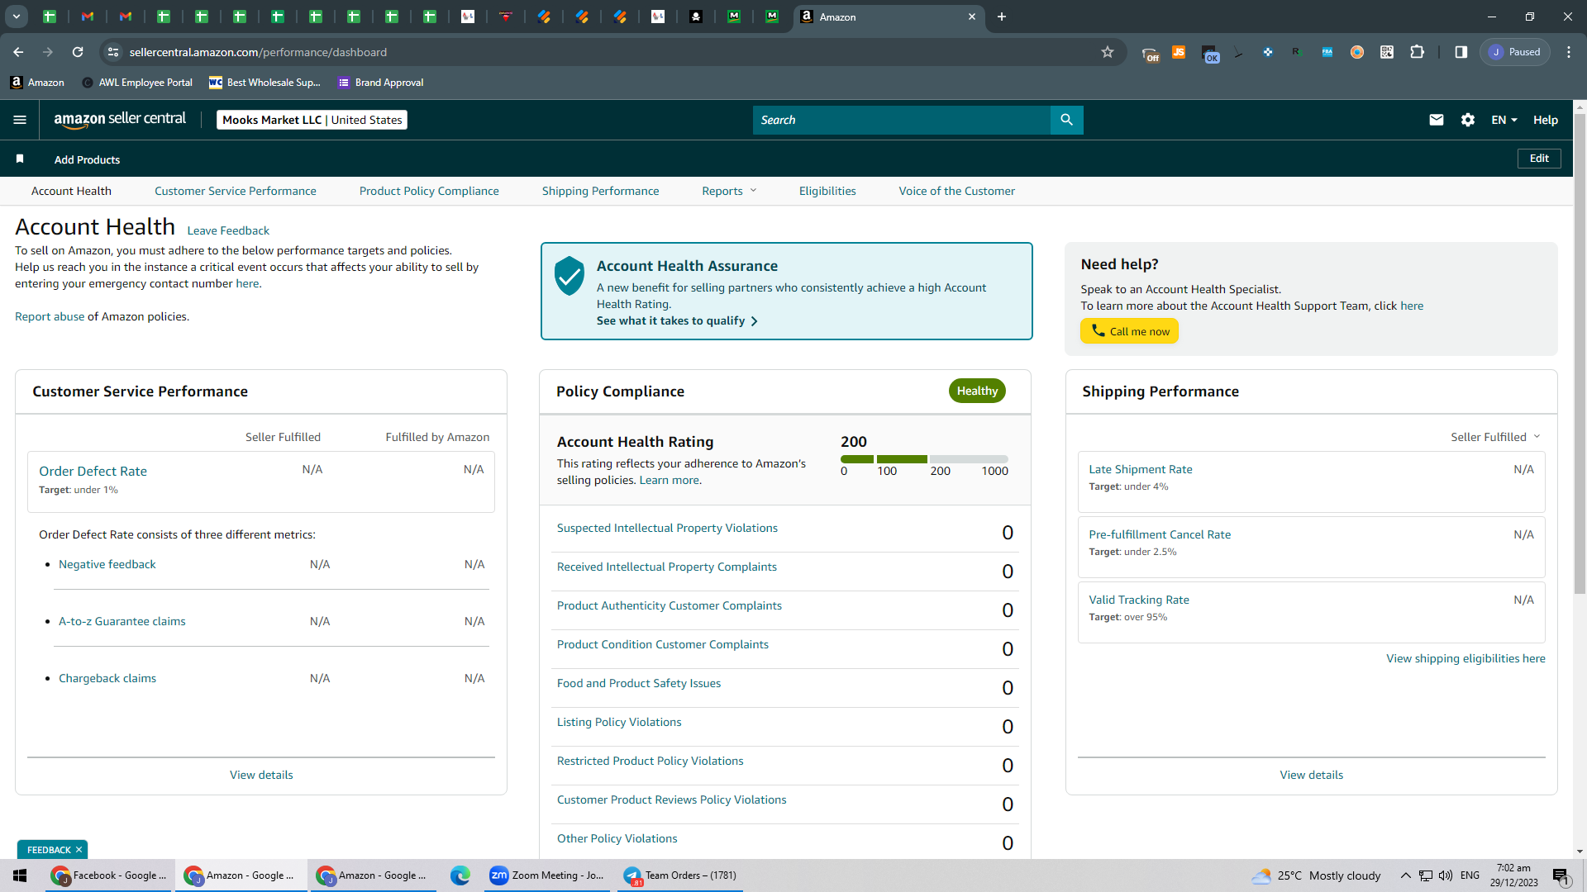View site information icon in address bar
The width and height of the screenshot is (1587, 892).
[x=113, y=52]
